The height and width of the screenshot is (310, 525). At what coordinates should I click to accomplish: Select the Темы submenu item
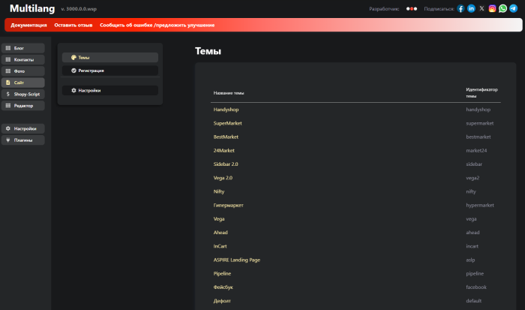point(110,58)
